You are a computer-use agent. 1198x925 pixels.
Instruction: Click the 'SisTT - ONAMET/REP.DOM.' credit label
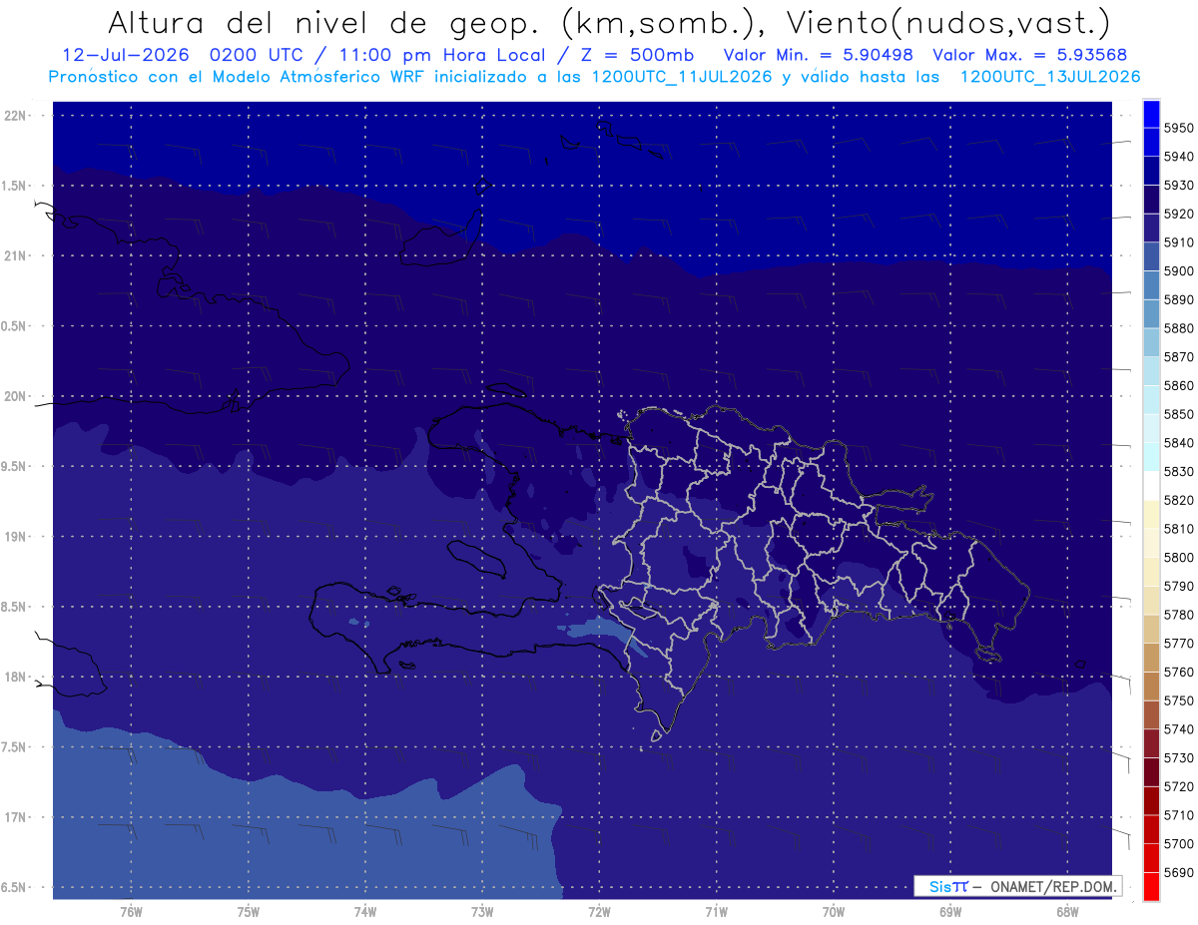1017,886
